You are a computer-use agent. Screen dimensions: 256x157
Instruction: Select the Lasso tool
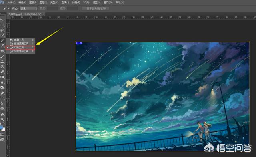click(2, 30)
